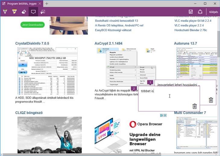Screen dimensions: 220x156
Task: Delete note 2 with its trash icon
Action: tap(195, 106)
